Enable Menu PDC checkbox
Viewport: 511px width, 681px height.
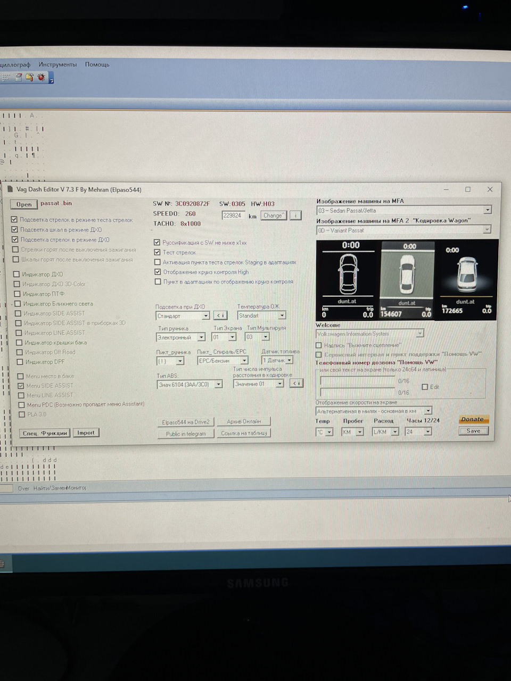coord(21,405)
